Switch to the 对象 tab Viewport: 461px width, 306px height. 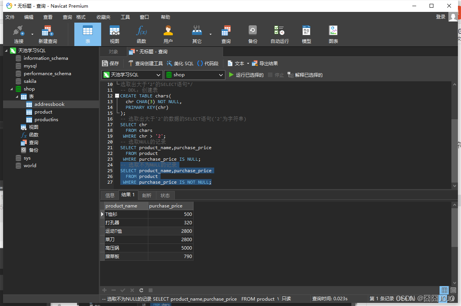click(x=113, y=52)
